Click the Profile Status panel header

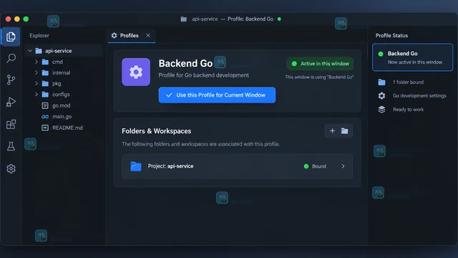[x=391, y=35]
